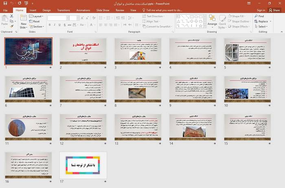Viewport: 285px width, 188px height.
Task: Click the Share button
Action: point(274,10)
